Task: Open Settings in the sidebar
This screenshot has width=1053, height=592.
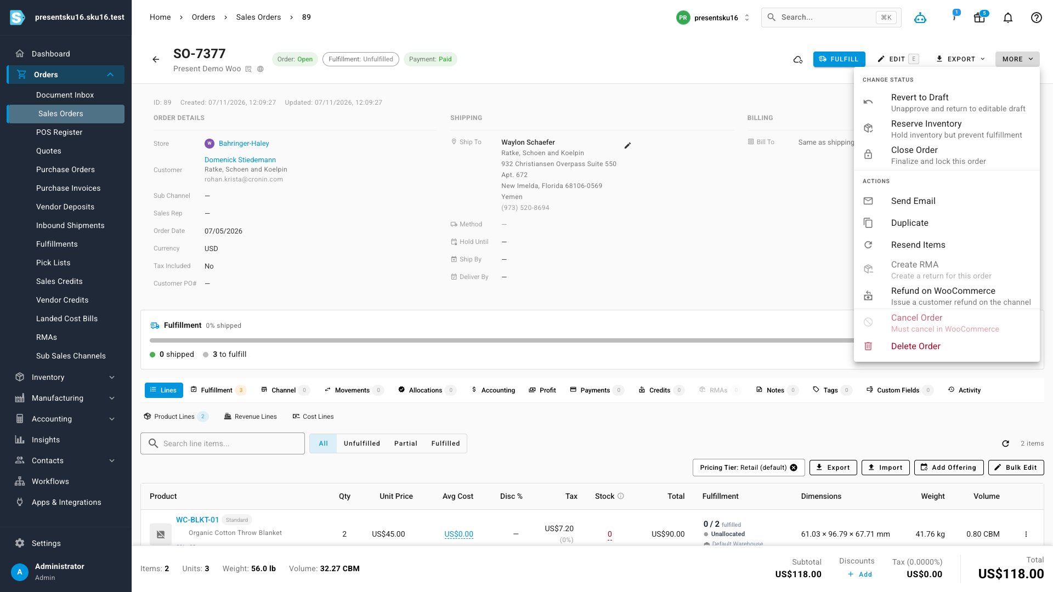Action: pyautogui.click(x=66, y=543)
